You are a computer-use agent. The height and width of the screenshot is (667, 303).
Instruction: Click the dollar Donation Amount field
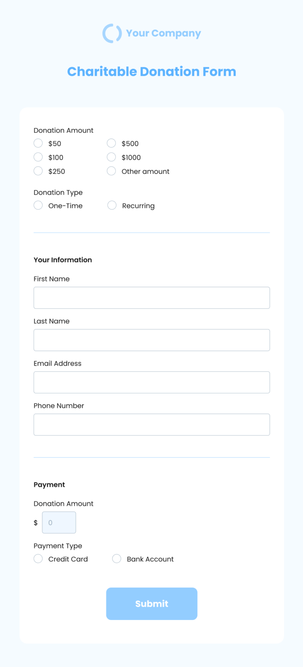click(x=59, y=523)
